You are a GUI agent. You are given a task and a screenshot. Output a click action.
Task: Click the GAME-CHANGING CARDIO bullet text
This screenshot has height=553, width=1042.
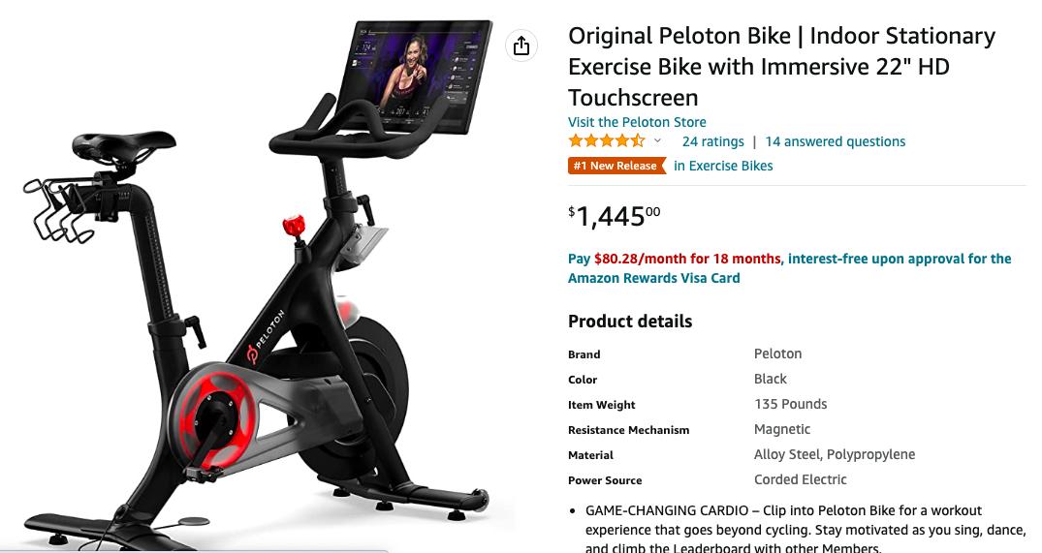pyautogui.click(x=805, y=530)
